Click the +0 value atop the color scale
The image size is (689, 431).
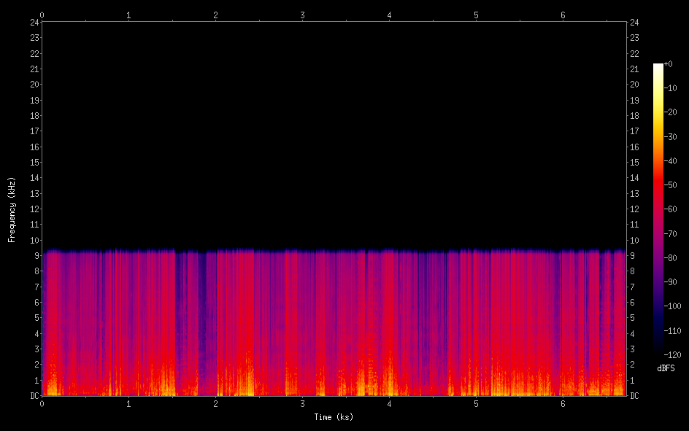point(669,64)
